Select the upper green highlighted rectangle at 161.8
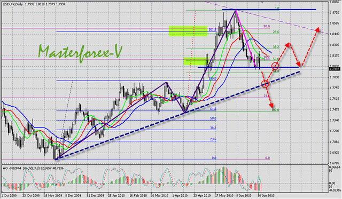The image size is (342, 199). [188, 31]
